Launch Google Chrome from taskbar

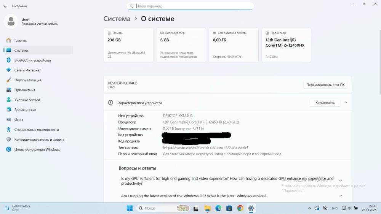(x=240, y=208)
